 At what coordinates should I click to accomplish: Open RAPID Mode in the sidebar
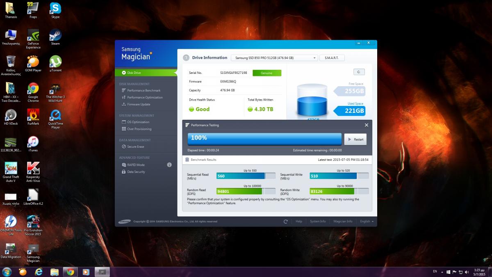click(133, 165)
